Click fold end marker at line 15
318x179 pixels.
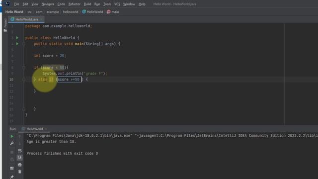[24, 109]
